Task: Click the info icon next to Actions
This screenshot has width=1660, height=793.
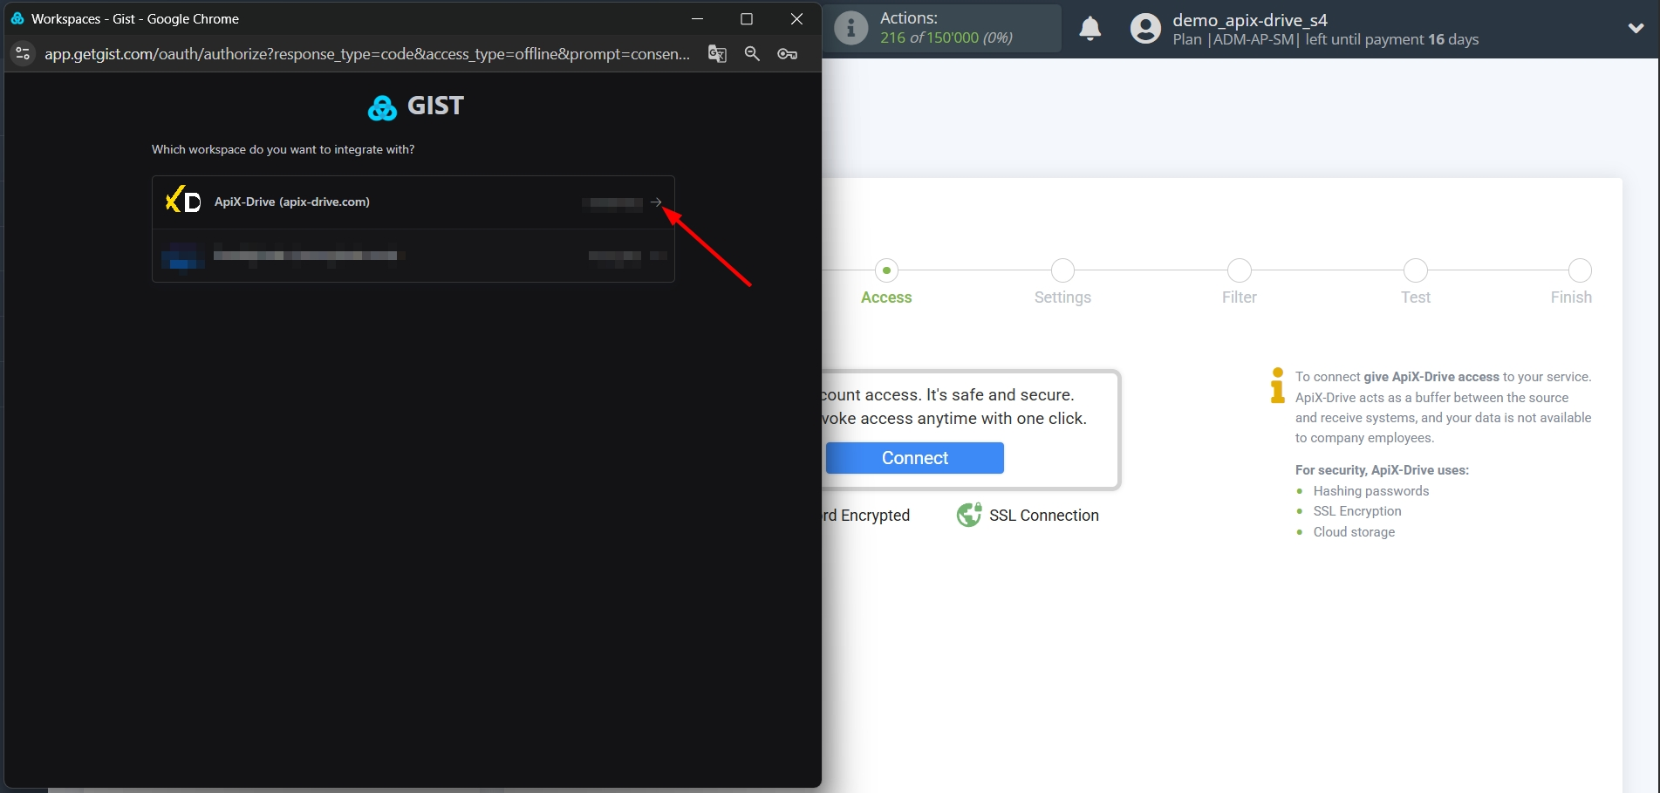Action: (x=850, y=27)
